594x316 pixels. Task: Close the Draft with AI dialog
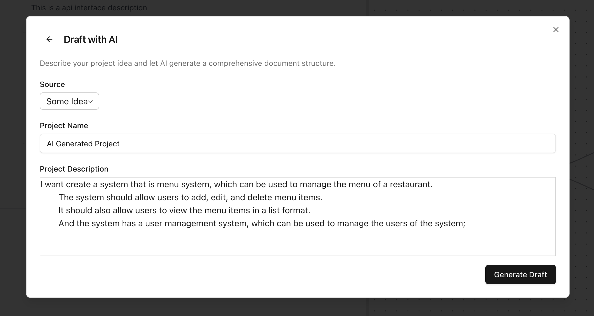(x=556, y=30)
